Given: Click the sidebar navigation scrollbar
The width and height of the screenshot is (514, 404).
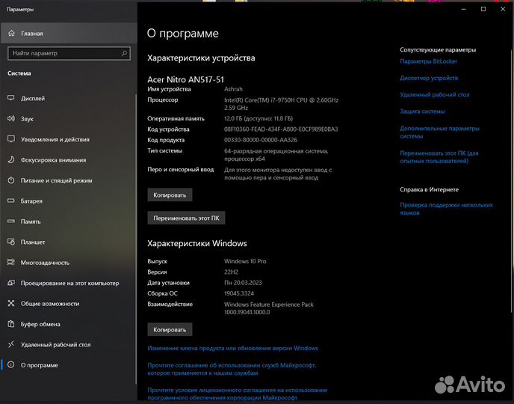Looking at the screenshot, I should pos(136,239).
